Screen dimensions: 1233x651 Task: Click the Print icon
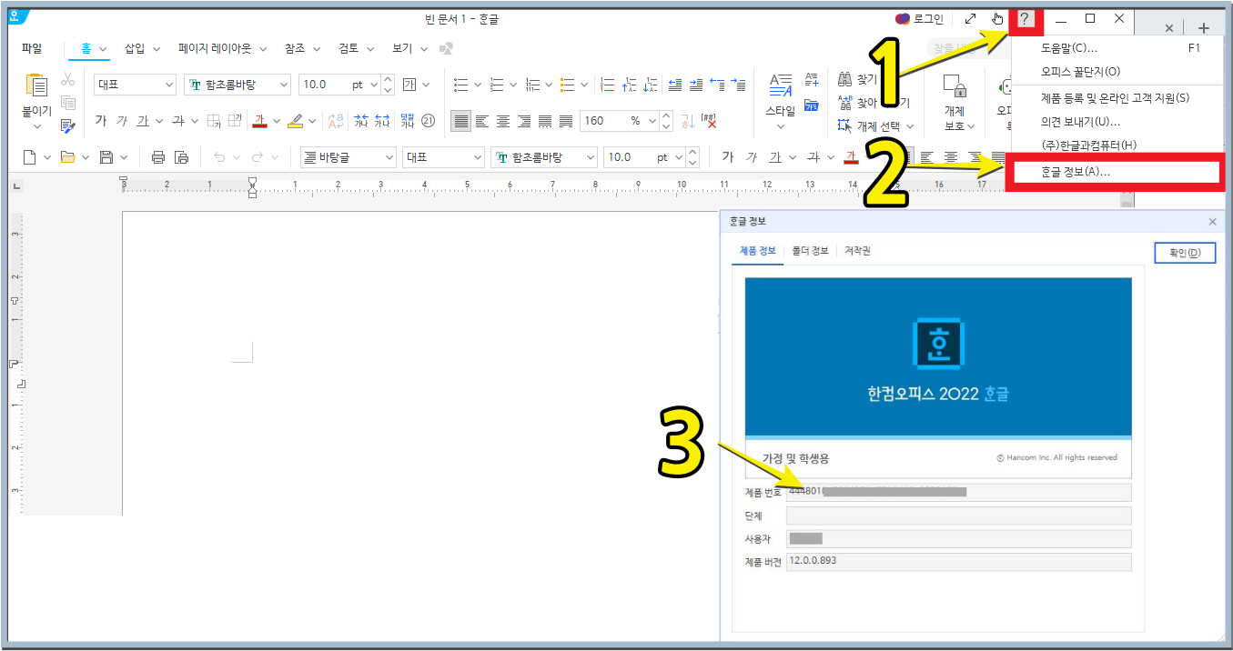click(x=158, y=157)
